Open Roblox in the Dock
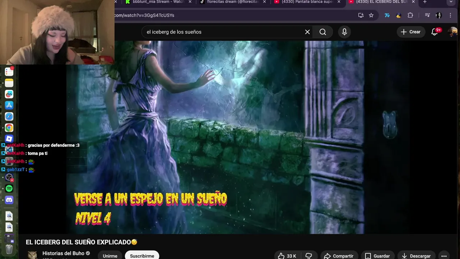Screen dimensions: 460x259 [x=9, y=139]
